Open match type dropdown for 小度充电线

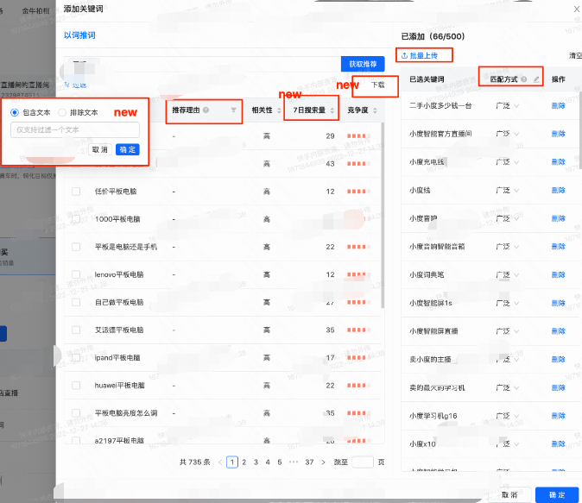(x=508, y=162)
